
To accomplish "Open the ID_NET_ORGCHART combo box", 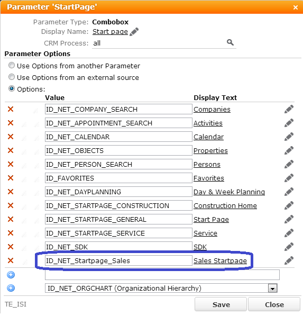I will (161, 288).
